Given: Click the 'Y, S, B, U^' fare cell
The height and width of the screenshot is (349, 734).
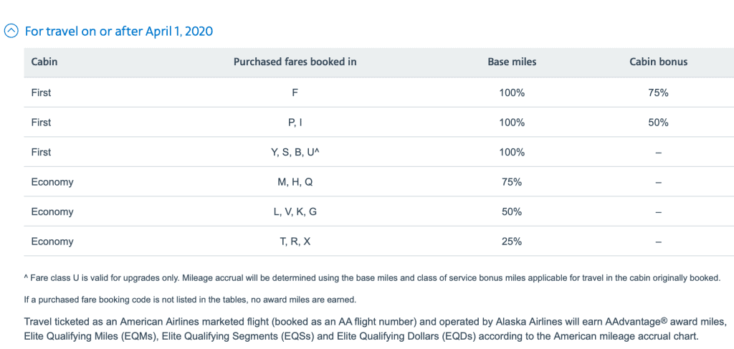Looking at the screenshot, I should (x=295, y=153).
